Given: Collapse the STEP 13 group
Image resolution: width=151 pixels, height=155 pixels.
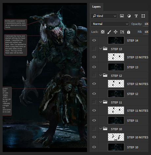Looking at the screenshot, I should pyautogui.click(x=100, y=48).
